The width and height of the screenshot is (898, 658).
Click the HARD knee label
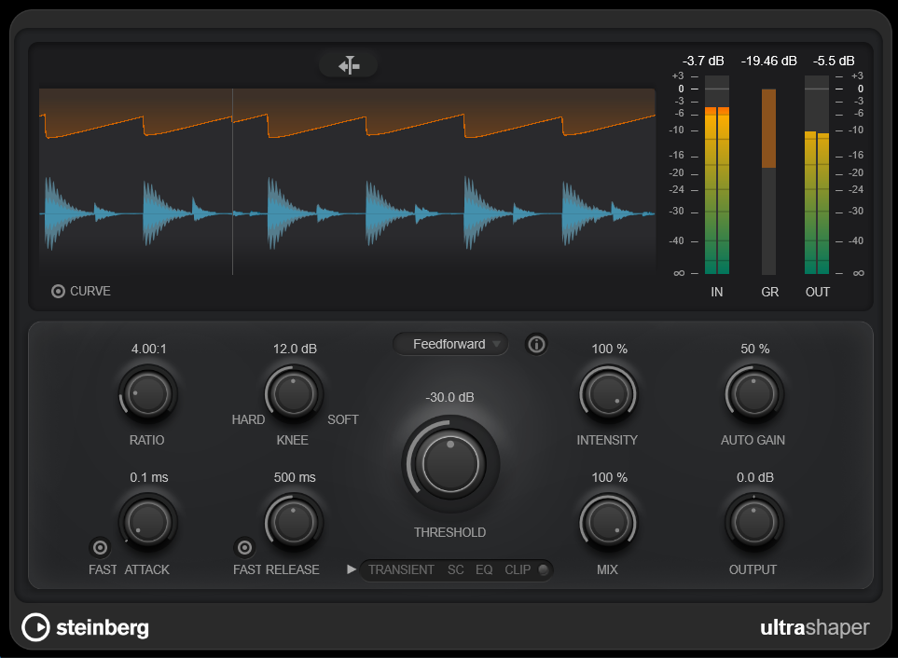coord(248,419)
